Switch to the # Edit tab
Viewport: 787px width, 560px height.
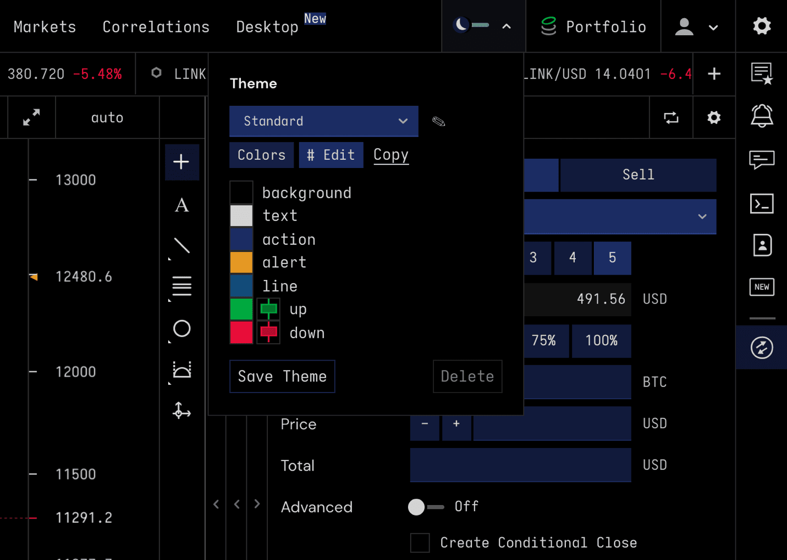coord(331,155)
